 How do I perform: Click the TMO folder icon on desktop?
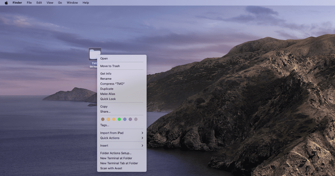[x=95, y=54]
